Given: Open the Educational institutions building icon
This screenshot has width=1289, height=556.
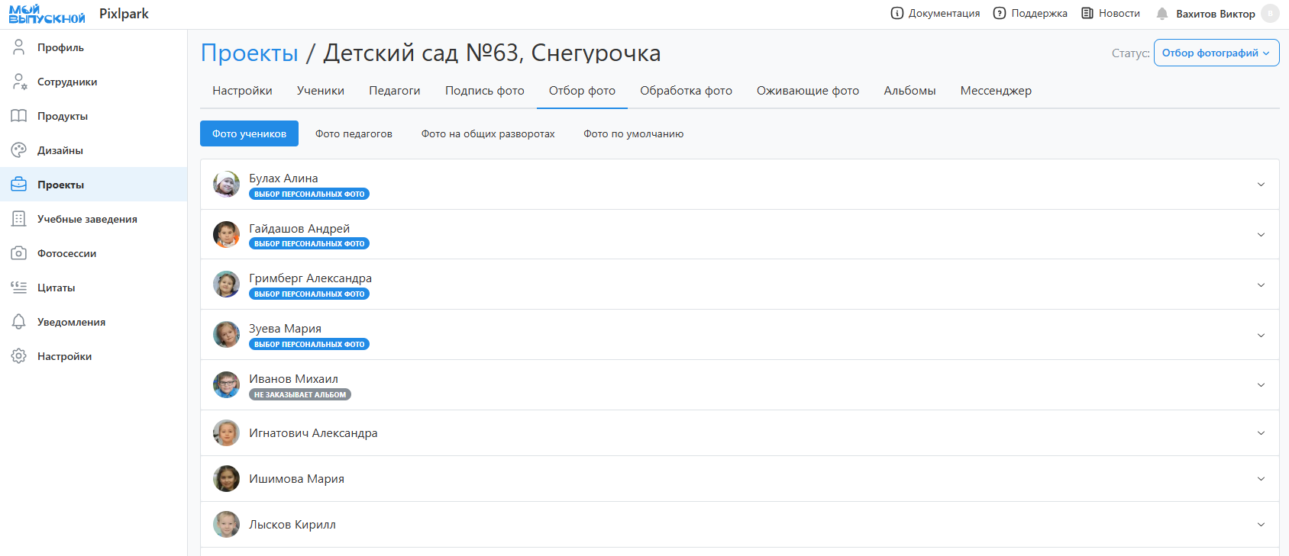Looking at the screenshot, I should tap(19, 219).
